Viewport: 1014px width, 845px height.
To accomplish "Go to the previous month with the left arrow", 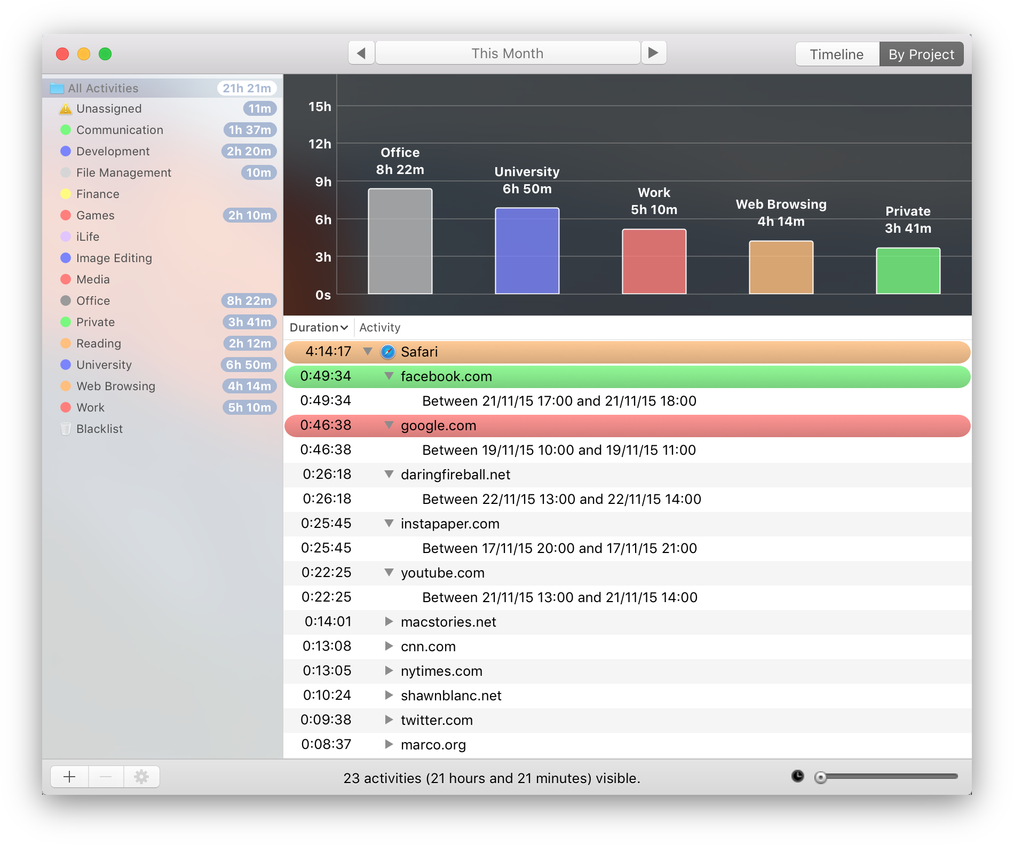I will point(361,53).
